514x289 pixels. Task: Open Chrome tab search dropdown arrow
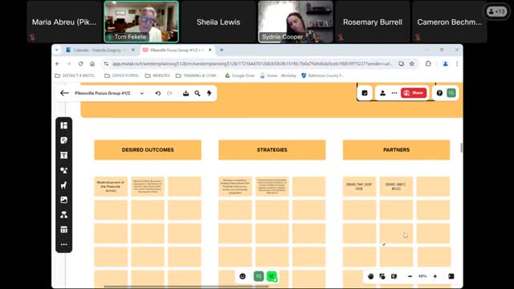(57, 50)
